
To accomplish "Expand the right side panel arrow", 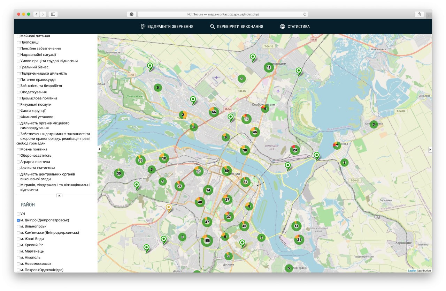I will 430,149.
